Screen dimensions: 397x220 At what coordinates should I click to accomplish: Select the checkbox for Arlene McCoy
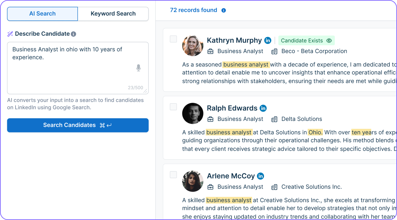[173, 174]
